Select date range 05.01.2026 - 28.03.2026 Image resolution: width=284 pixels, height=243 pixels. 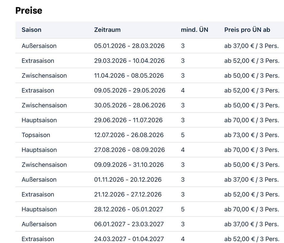point(129,46)
